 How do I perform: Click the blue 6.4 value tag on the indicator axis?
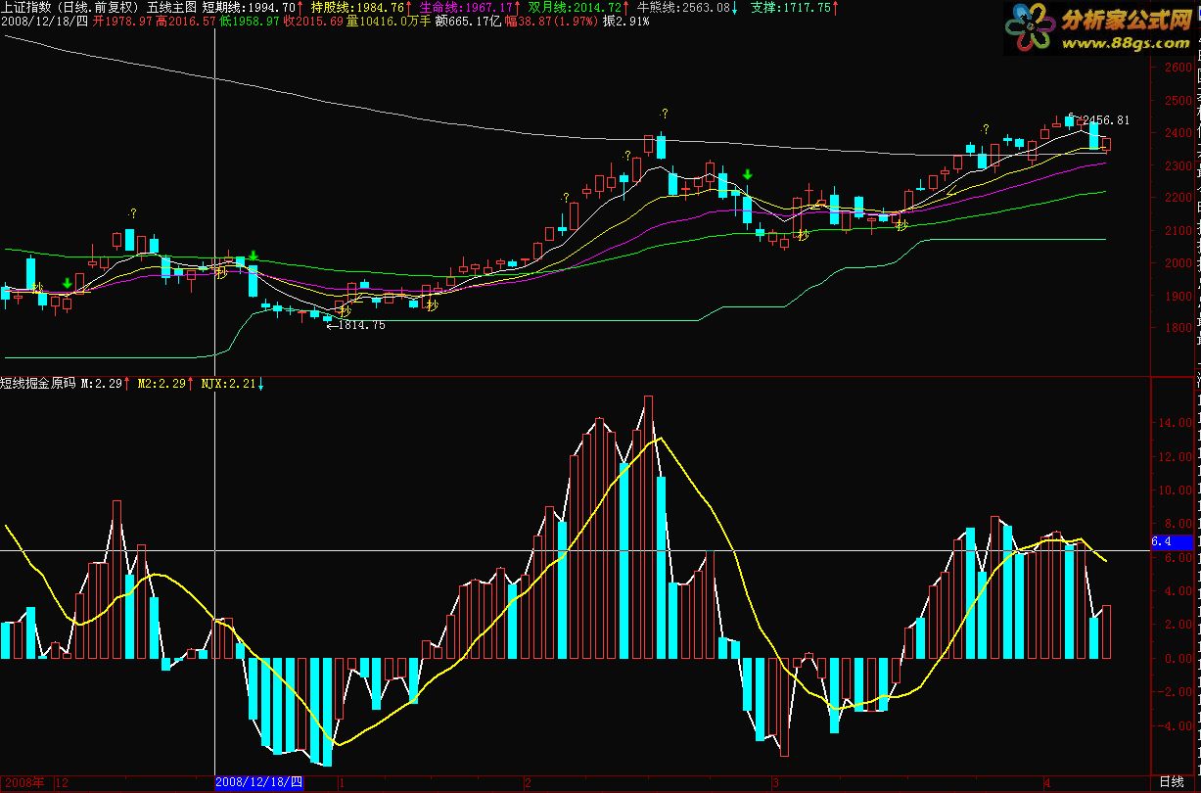pos(1172,541)
